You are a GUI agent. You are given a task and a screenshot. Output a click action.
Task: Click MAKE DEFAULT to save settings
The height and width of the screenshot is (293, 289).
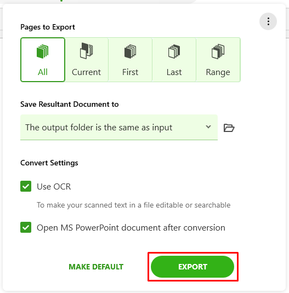click(x=96, y=267)
